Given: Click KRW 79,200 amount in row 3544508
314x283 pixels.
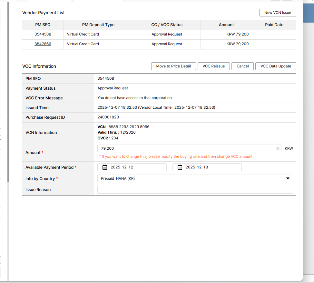Looking at the screenshot, I should point(238,34).
